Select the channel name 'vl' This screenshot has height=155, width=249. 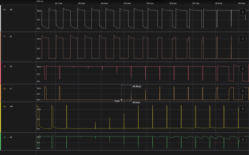(10, 89)
